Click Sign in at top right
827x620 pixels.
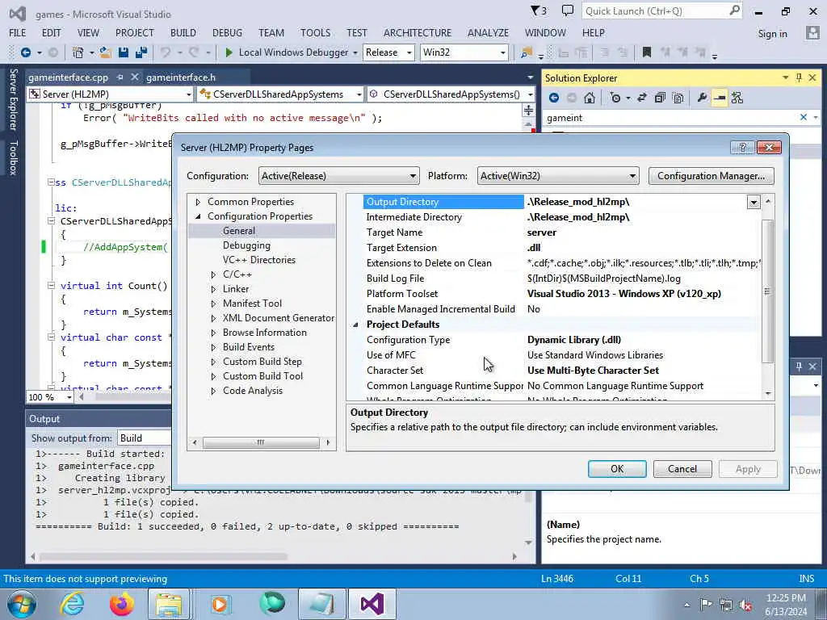click(x=772, y=34)
